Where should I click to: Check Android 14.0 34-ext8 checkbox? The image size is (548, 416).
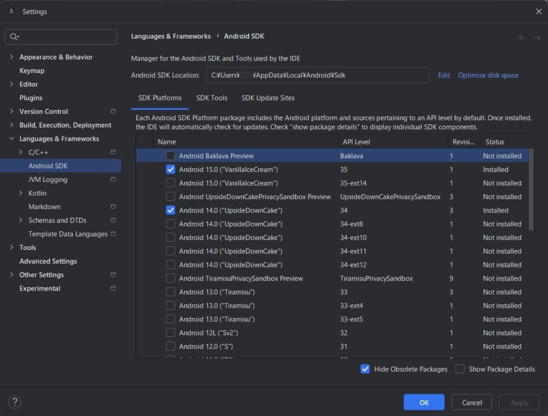pos(171,224)
